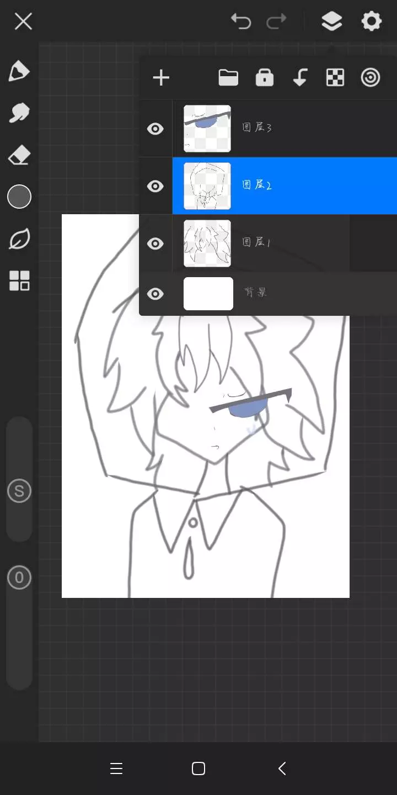Select the pen brush tool

tap(19, 72)
